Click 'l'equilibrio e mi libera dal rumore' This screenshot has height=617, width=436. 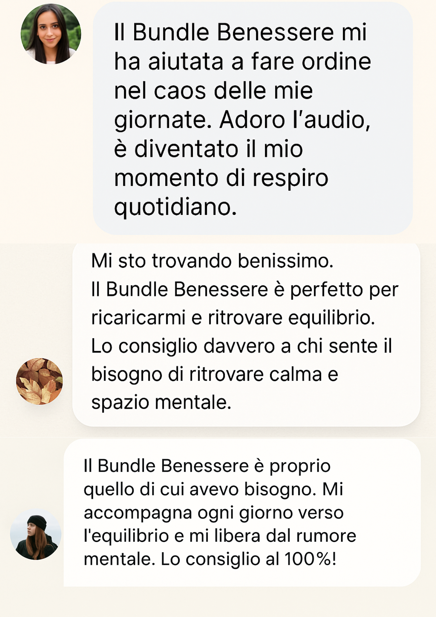point(220,536)
